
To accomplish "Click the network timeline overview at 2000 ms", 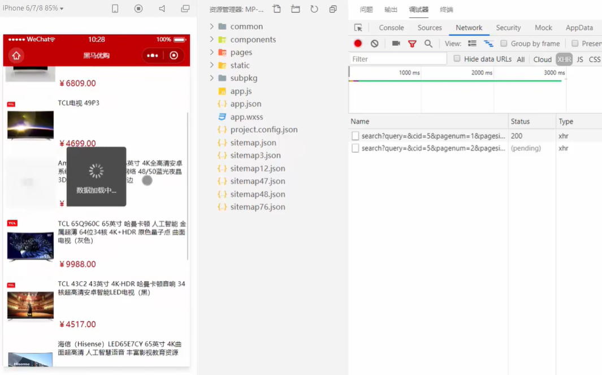I will pos(482,72).
